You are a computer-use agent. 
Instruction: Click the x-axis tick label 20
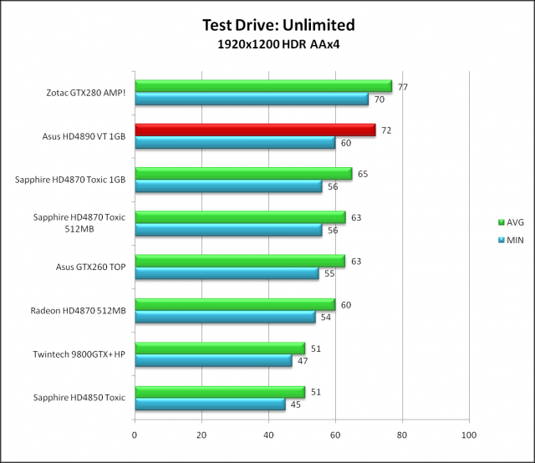pyautogui.click(x=201, y=435)
